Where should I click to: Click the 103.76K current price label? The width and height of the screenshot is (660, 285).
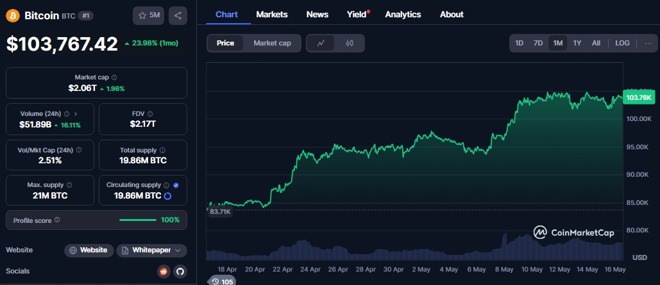pos(639,98)
